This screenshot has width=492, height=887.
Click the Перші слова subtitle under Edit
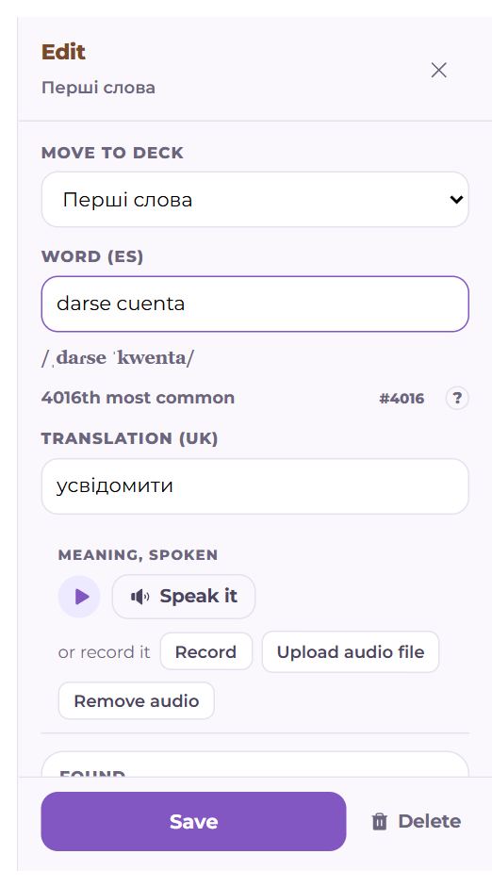[98, 88]
